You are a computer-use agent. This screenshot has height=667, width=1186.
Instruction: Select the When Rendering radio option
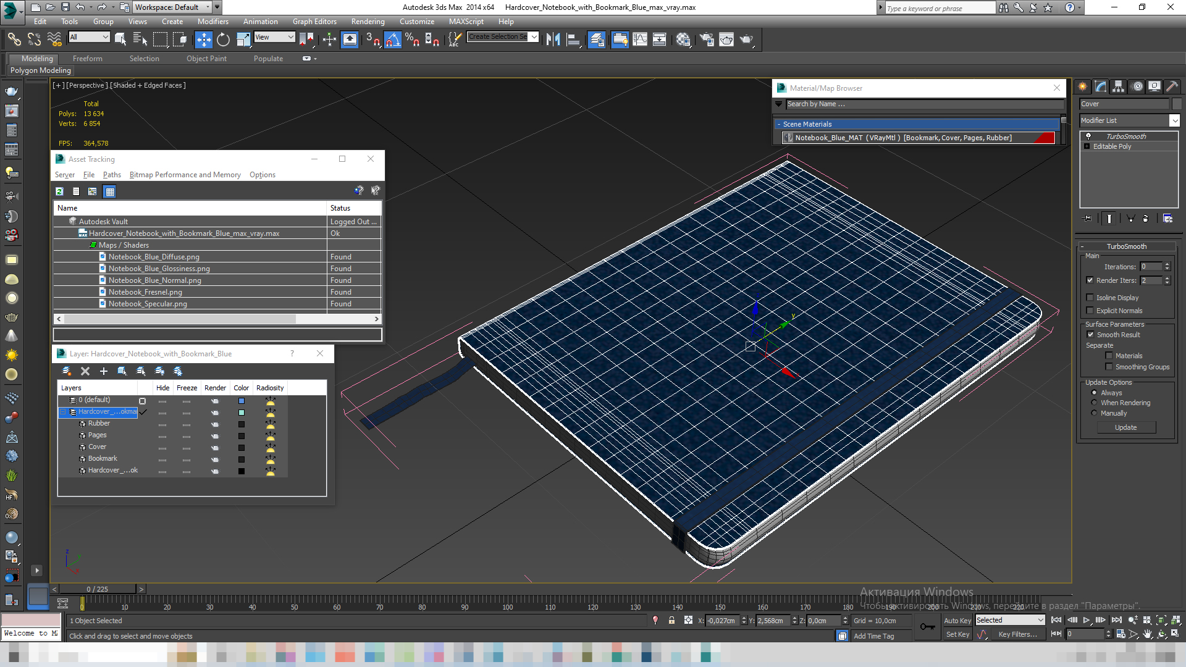(1094, 403)
